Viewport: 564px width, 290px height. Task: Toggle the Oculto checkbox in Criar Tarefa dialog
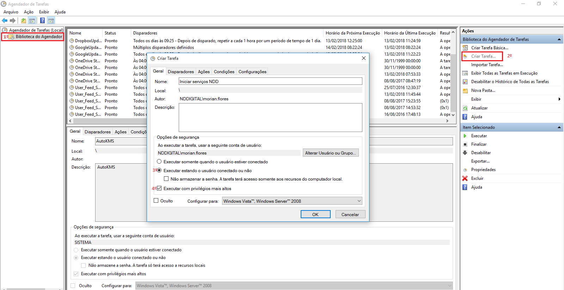pos(156,201)
